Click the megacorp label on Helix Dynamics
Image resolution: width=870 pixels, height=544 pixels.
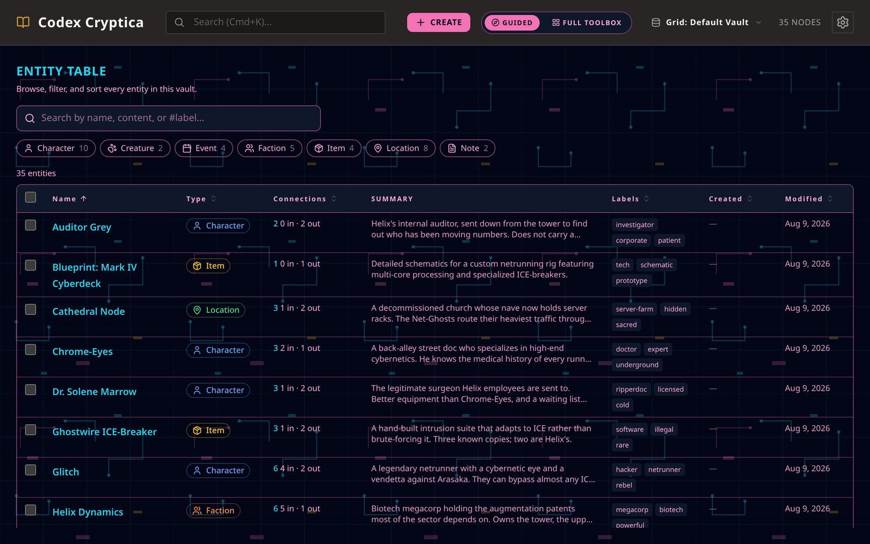pos(632,510)
